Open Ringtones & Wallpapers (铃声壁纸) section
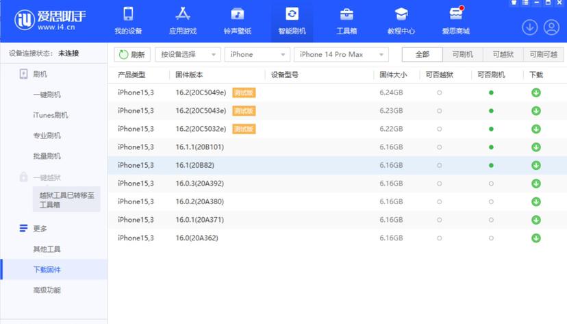 237,21
